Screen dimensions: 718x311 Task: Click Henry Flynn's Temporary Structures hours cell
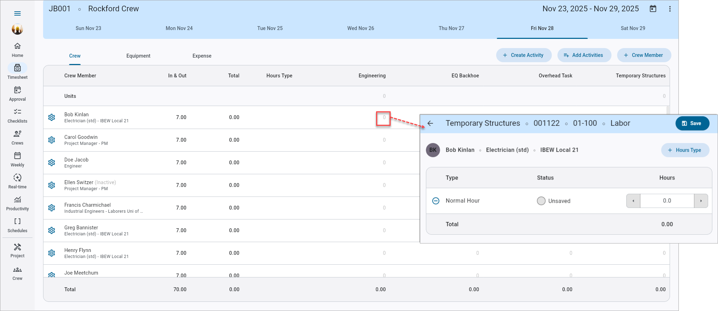[664, 253]
